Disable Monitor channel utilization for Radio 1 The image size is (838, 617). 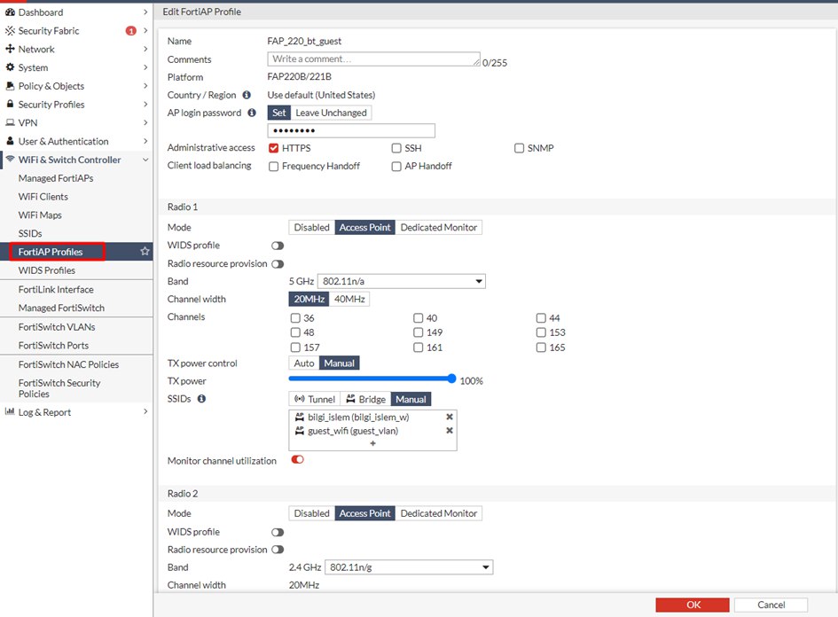pyautogui.click(x=298, y=460)
